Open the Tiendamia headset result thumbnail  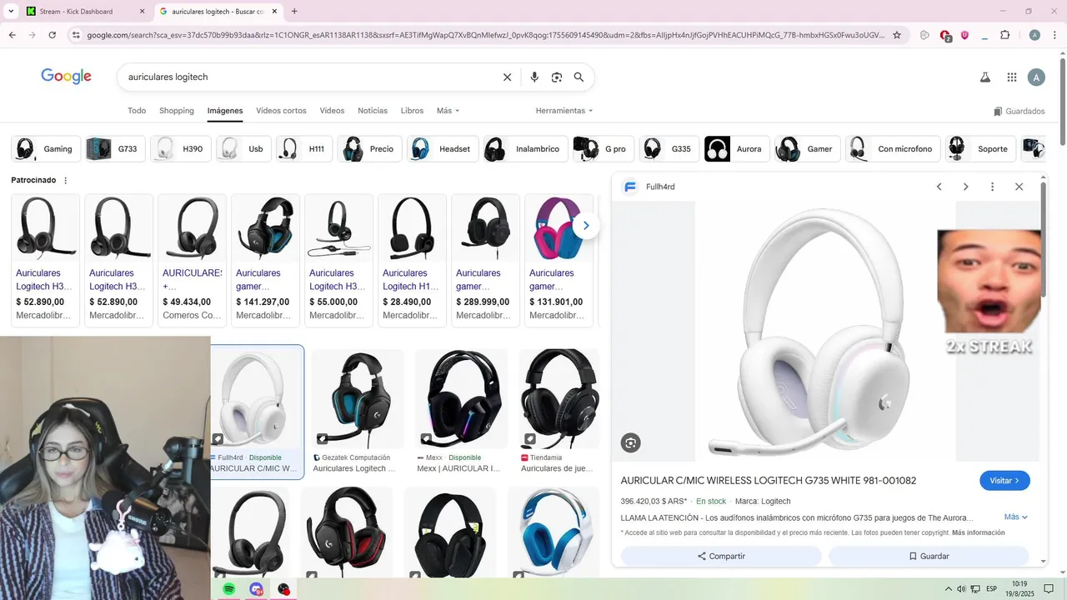pos(559,398)
